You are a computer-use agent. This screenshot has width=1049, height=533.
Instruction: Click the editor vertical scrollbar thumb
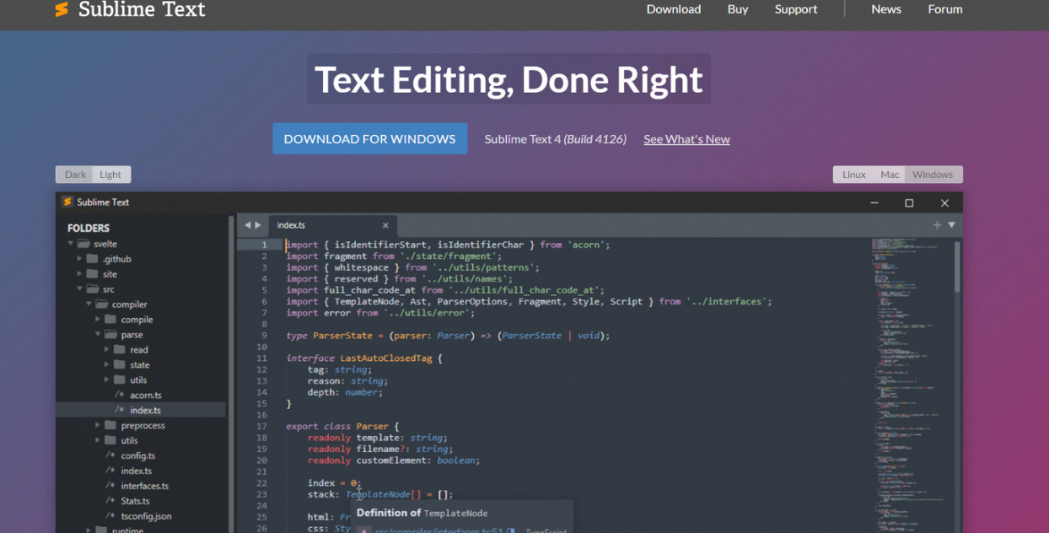957,266
